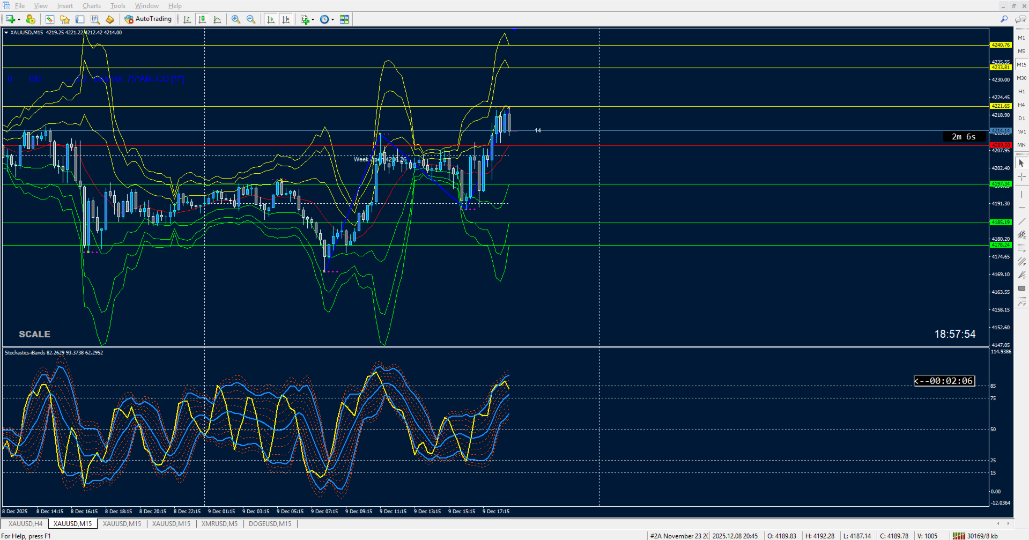1029x540 pixels.
Task: Show the Market Watch window
Action: click(50, 19)
